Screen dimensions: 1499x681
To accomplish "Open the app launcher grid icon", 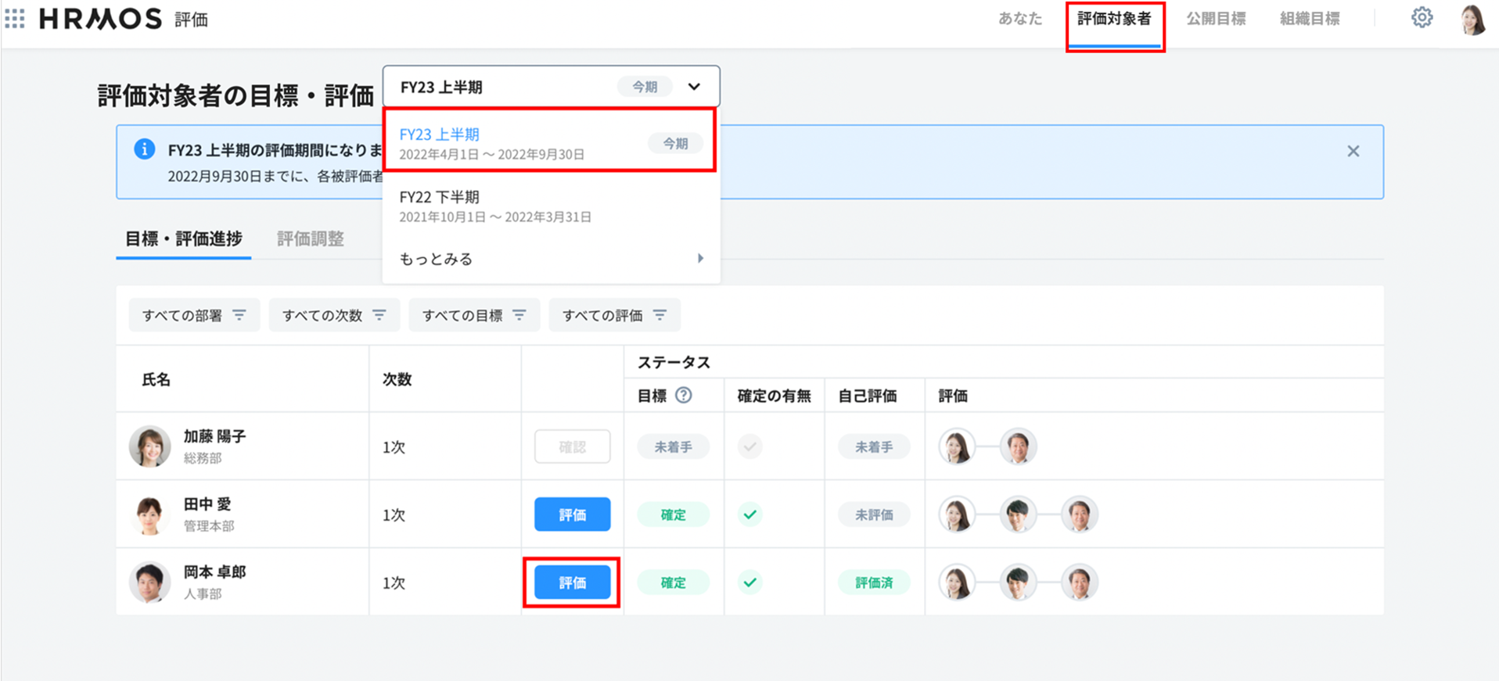I will tap(15, 19).
